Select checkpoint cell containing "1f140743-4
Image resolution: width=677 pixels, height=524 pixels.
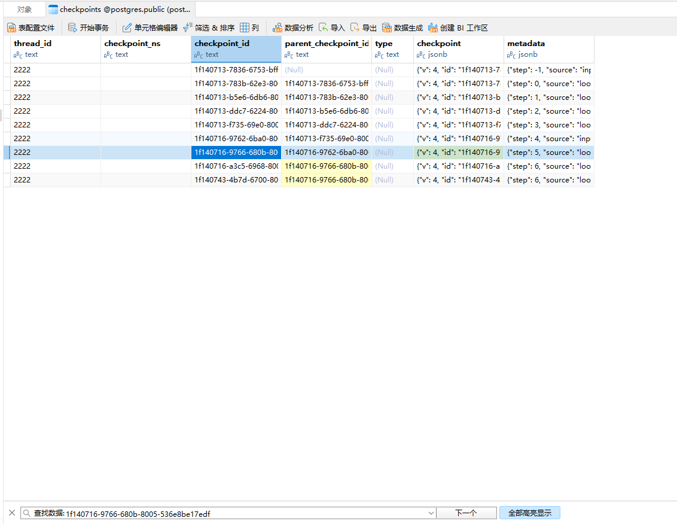coord(459,180)
